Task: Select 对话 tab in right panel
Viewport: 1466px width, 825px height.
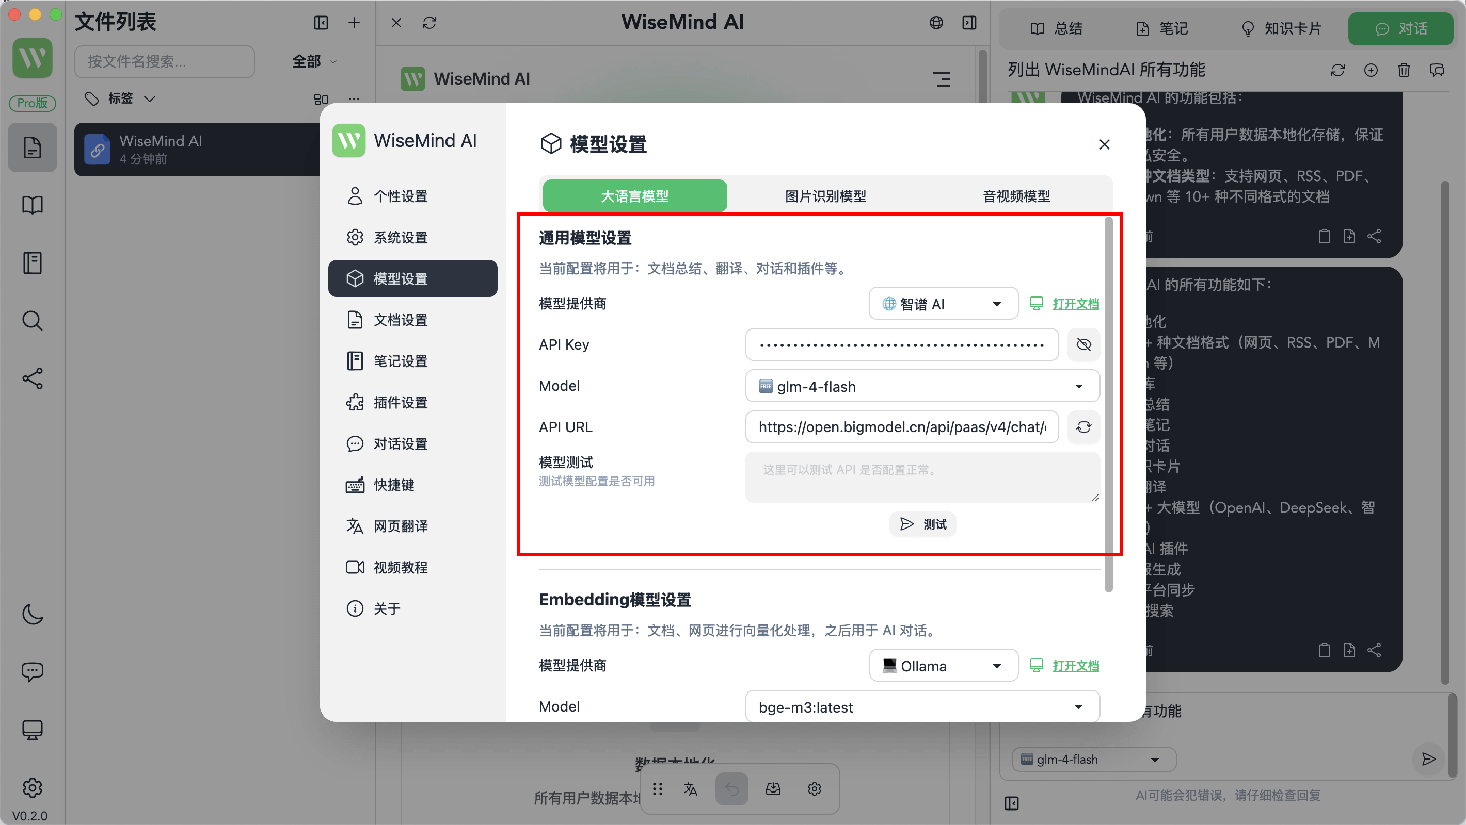Action: 1400,28
